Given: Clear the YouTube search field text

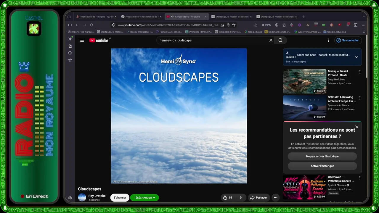Looking at the screenshot, I should [271, 40].
